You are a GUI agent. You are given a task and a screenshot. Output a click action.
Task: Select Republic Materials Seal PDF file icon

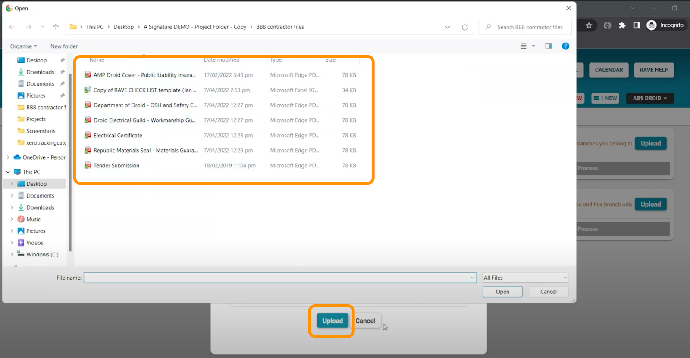point(88,150)
